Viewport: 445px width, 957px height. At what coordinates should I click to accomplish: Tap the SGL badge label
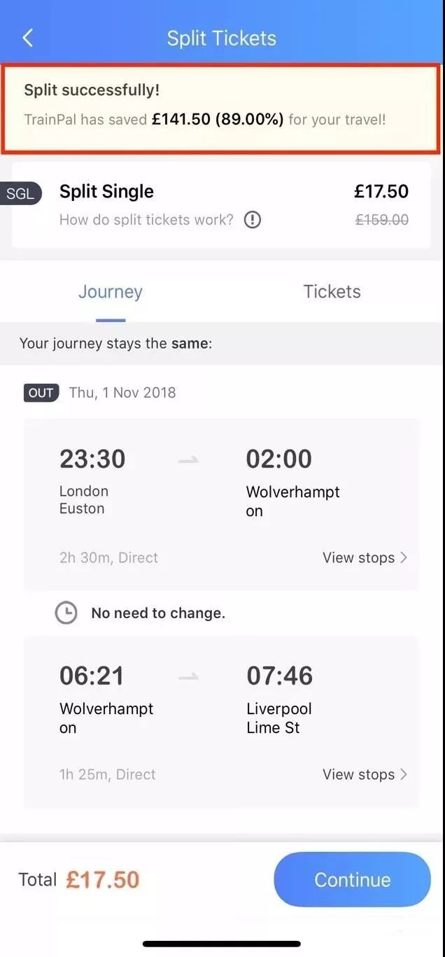click(21, 194)
